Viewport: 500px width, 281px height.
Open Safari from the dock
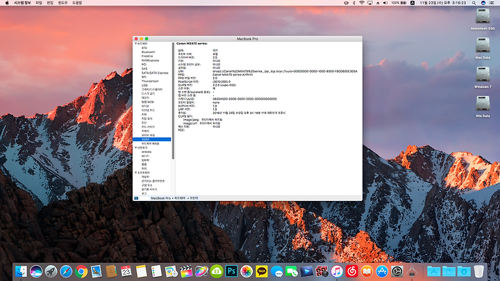point(66,271)
